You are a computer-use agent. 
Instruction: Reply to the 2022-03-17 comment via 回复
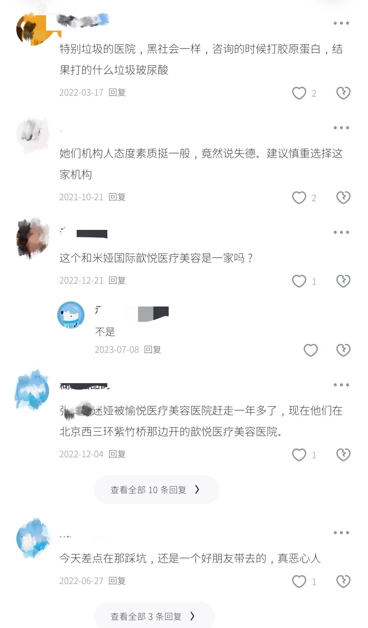coord(117,92)
